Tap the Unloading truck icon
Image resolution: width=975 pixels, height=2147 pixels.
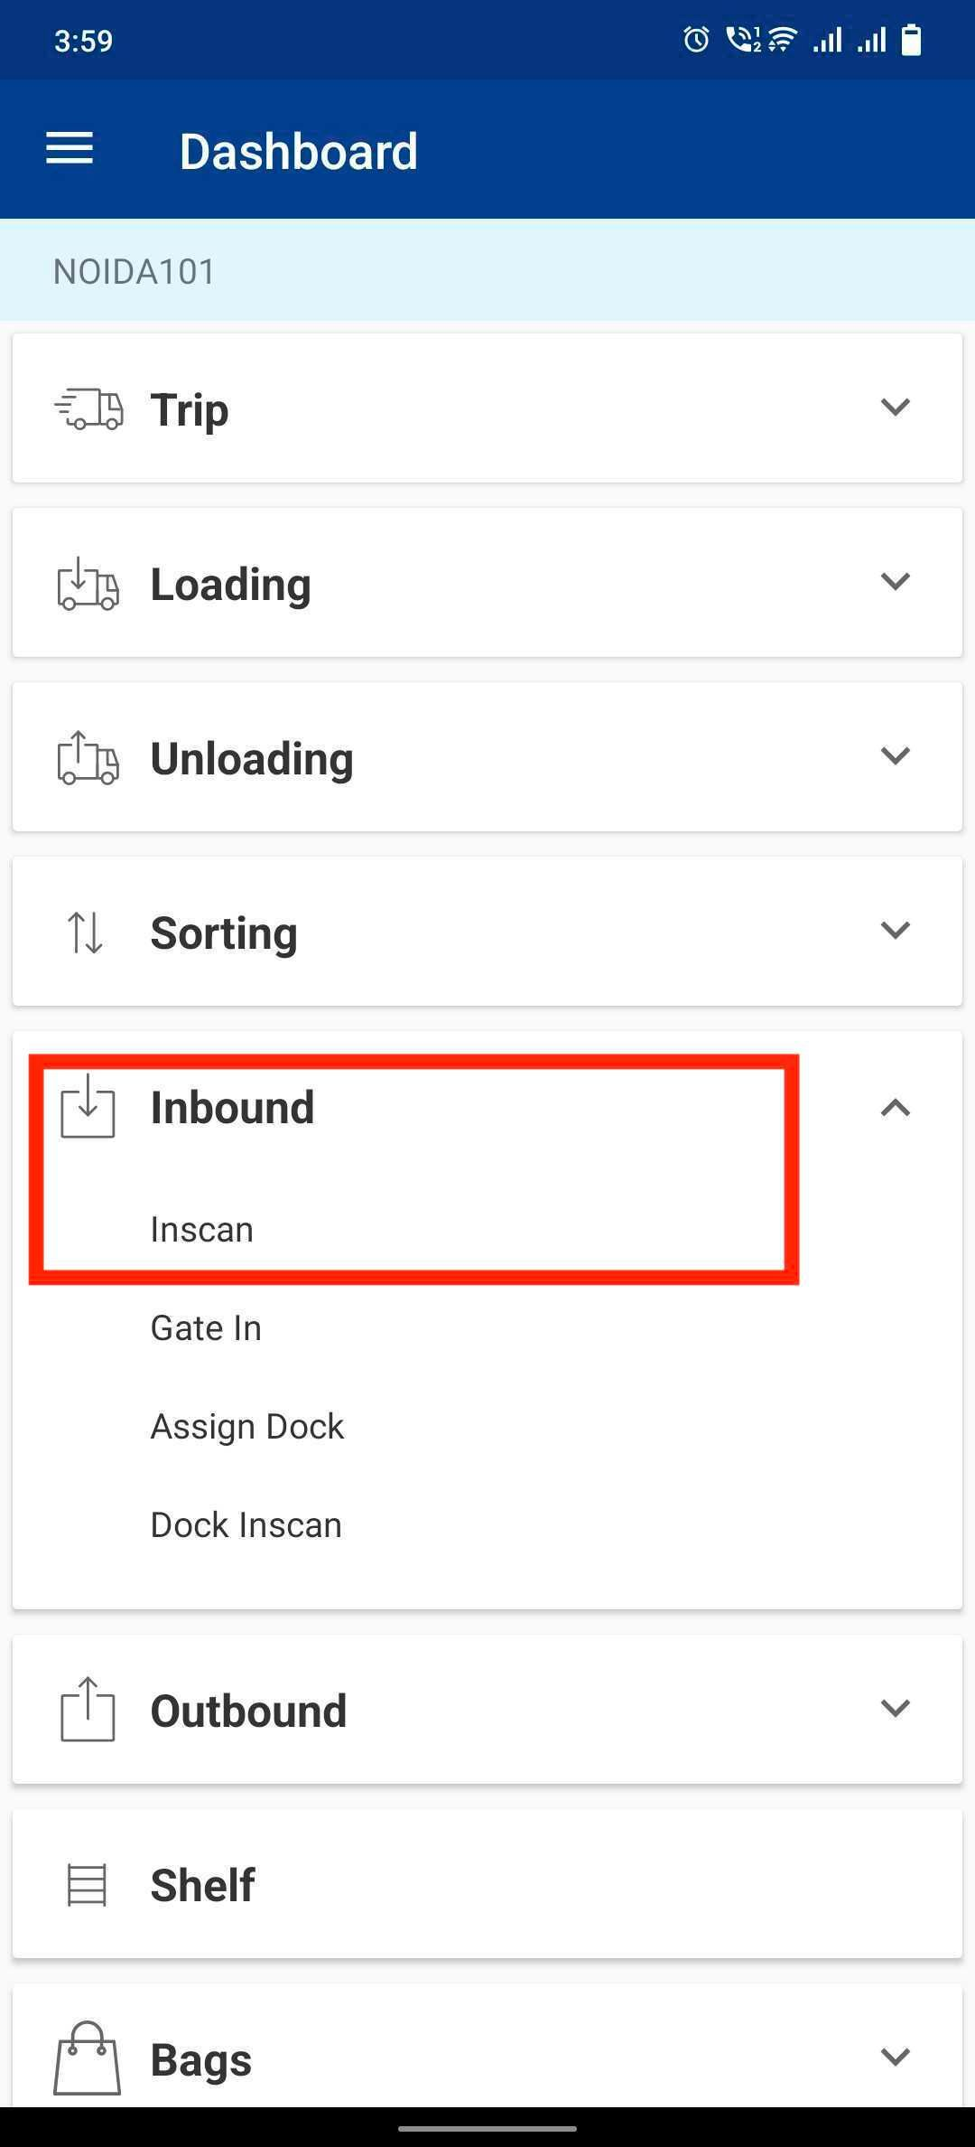click(x=88, y=758)
